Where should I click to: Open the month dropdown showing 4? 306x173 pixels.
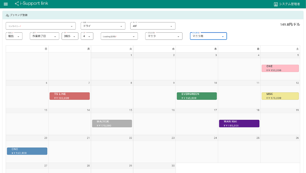click(87, 36)
